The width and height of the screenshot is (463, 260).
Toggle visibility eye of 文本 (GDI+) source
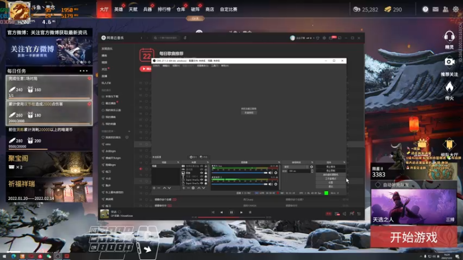click(201, 176)
